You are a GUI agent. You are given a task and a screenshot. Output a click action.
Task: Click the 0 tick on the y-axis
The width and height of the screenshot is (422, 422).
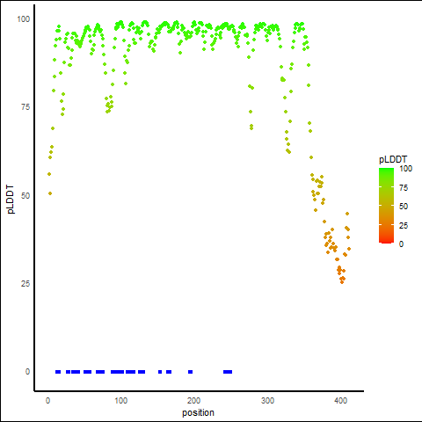pos(27,372)
